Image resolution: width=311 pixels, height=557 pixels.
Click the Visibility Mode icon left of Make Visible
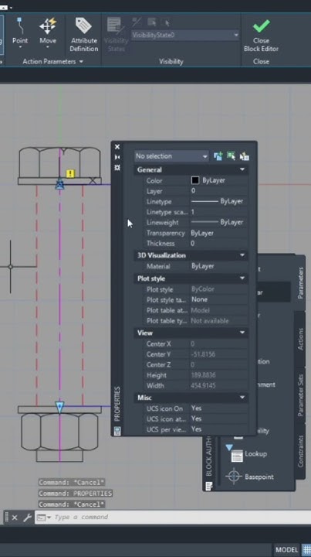pos(137,22)
